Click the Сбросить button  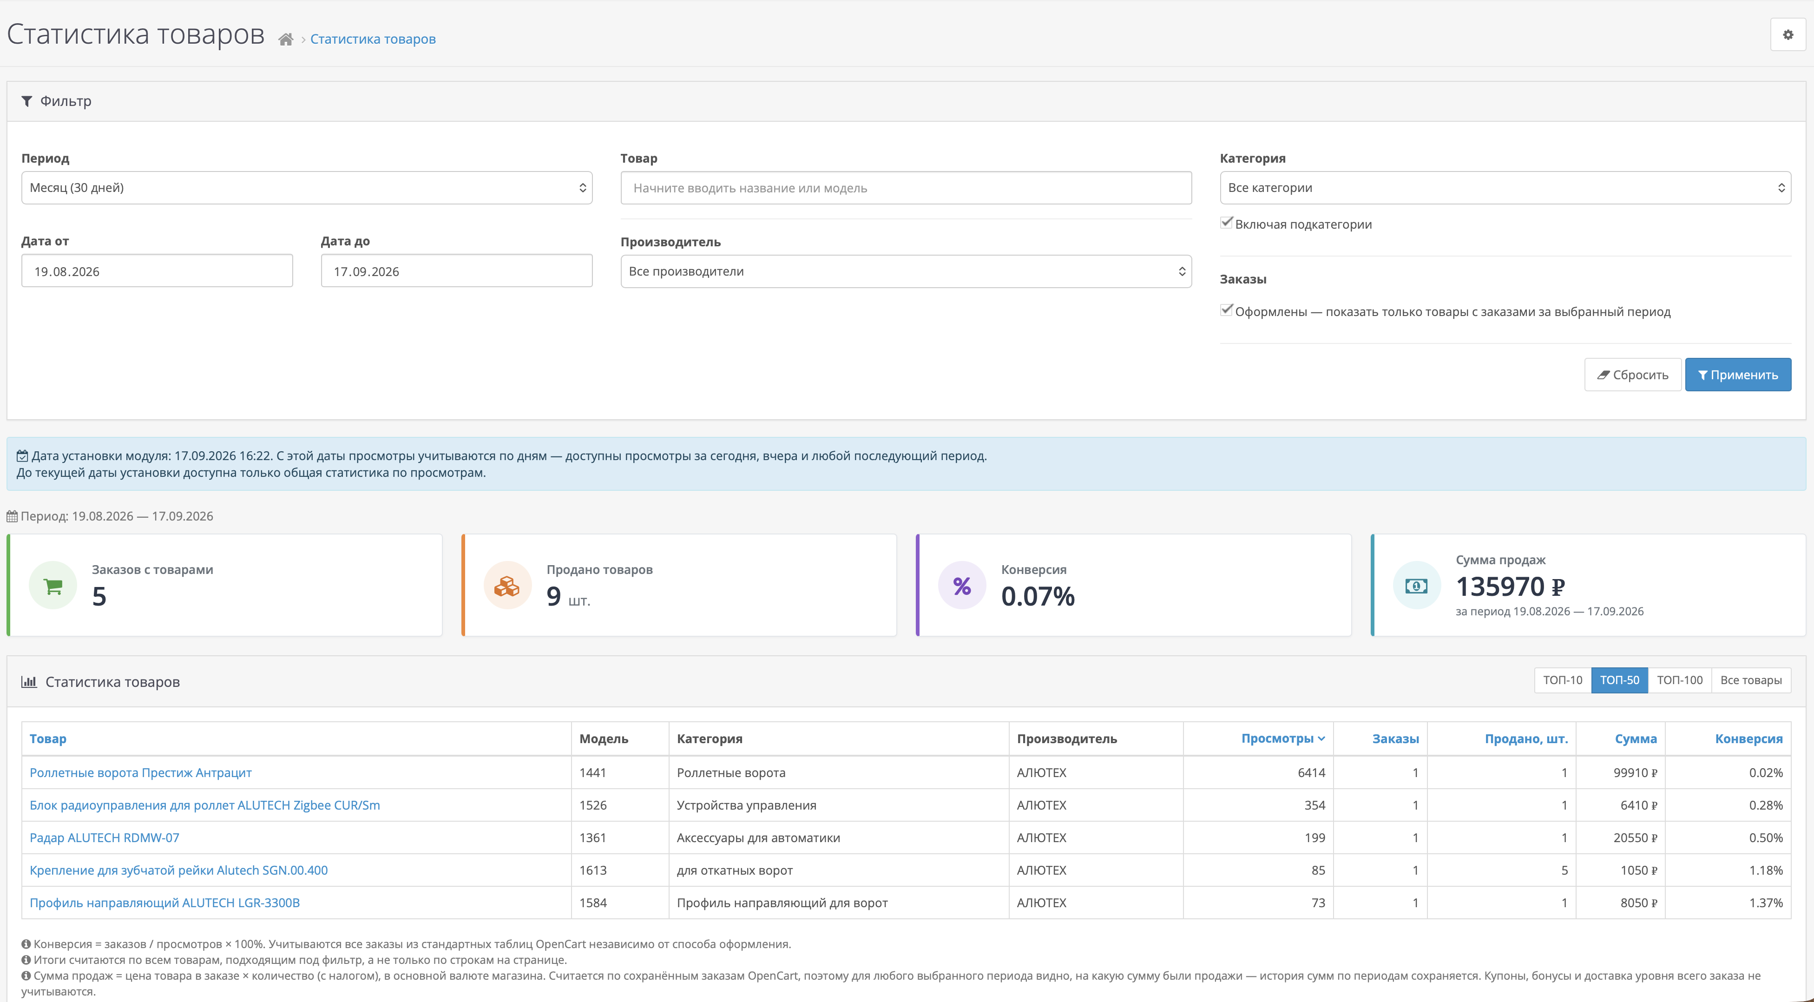pyautogui.click(x=1632, y=375)
